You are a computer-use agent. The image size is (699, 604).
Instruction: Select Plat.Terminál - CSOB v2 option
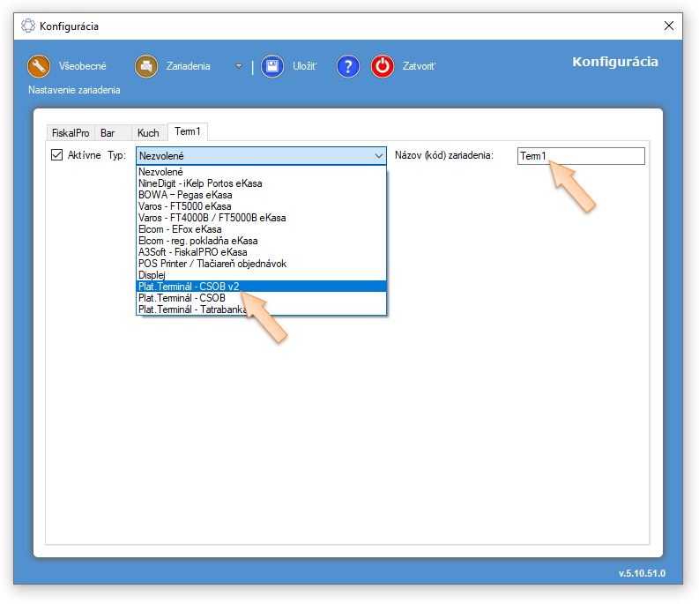189,286
